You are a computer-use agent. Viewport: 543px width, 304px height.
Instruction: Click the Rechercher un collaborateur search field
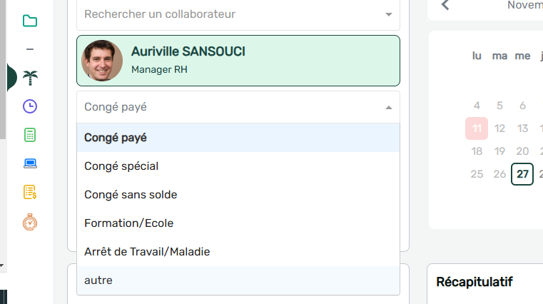coord(228,14)
